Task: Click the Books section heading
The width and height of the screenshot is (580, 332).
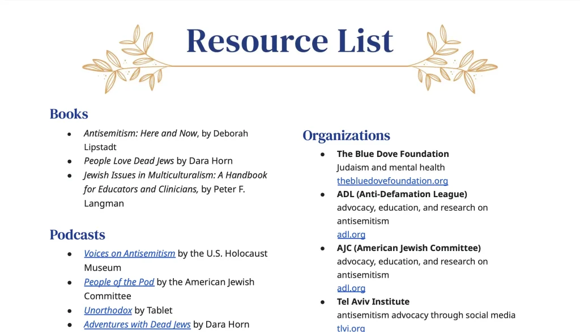Action: click(69, 114)
